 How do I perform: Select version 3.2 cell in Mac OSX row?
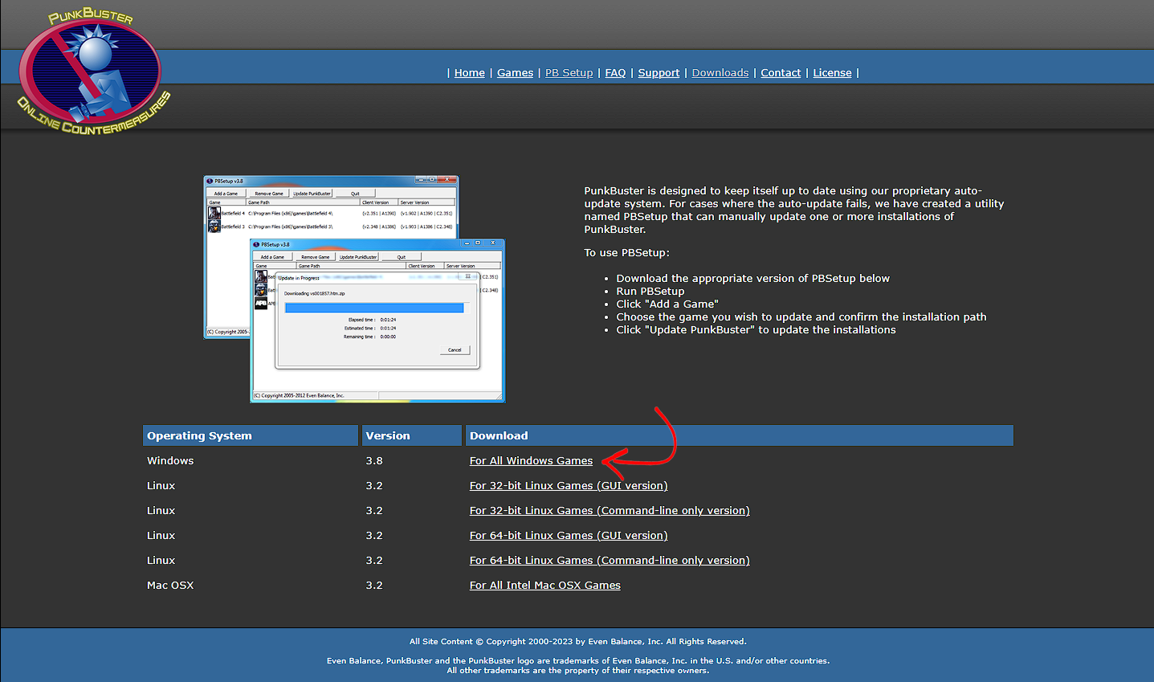374,586
